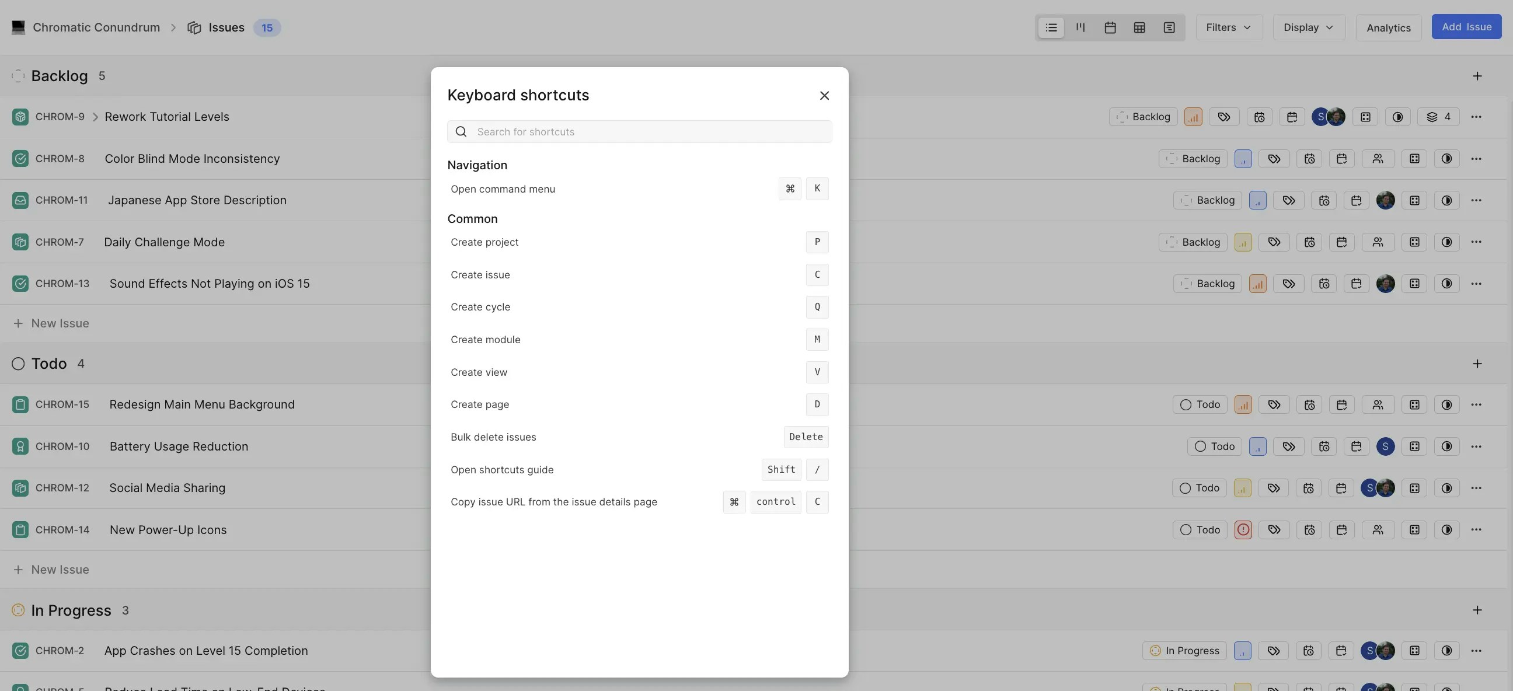Open the Filters dropdown
1513x691 pixels.
point(1228,27)
